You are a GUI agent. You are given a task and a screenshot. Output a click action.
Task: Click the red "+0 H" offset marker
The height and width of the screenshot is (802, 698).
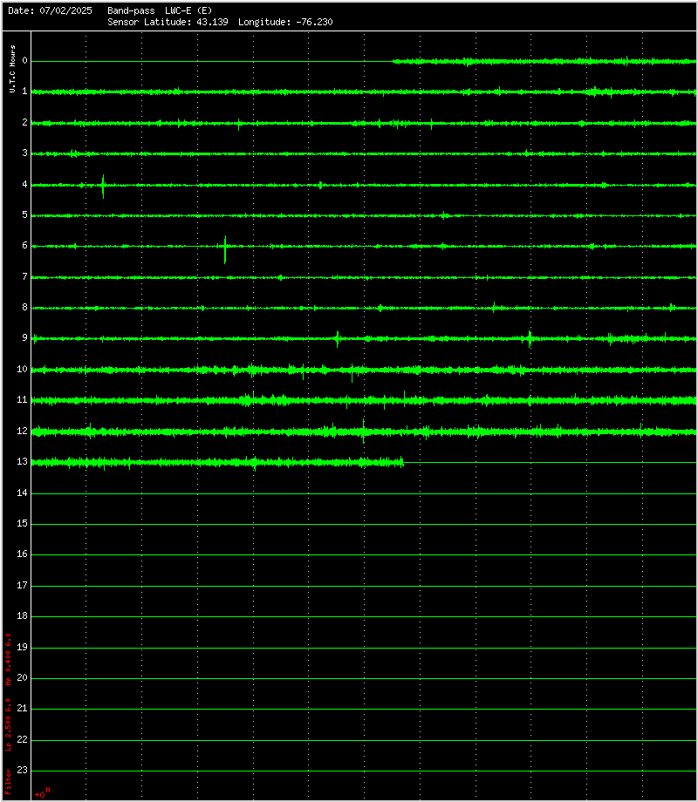[43, 793]
